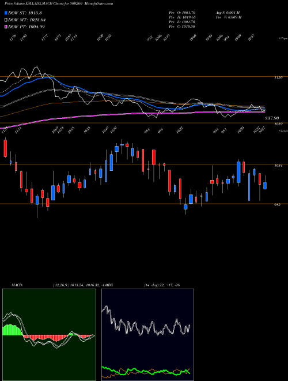Select the 'DOW MT: 1023.64' legend text
This screenshot has width=288, height=381.
26,20
